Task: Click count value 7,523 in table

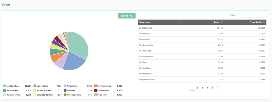Action: [220, 34]
